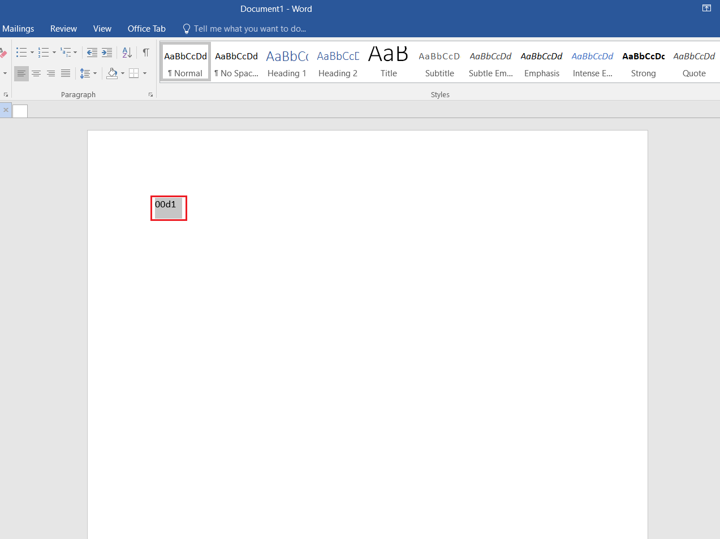Apply the Title style
This screenshot has height=539, width=720.
pyautogui.click(x=389, y=63)
